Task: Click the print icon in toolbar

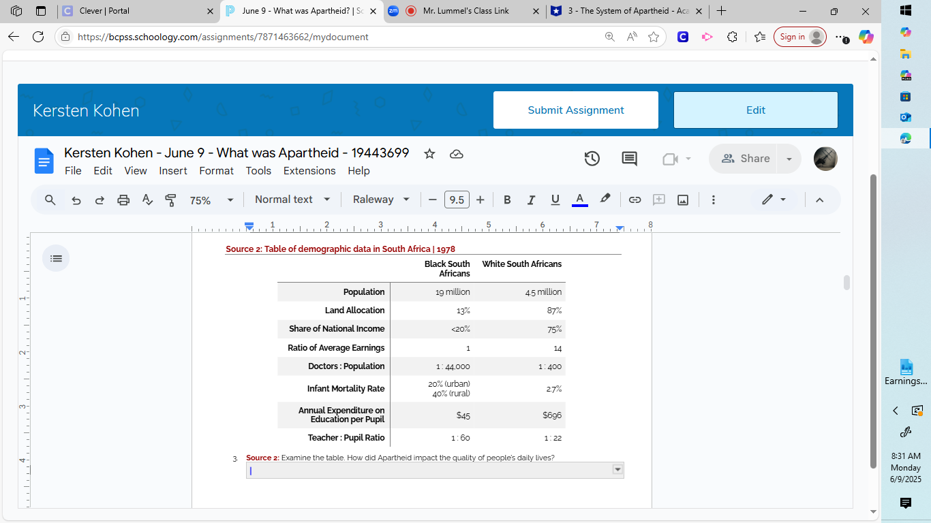Action: click(x=123, y=200)
